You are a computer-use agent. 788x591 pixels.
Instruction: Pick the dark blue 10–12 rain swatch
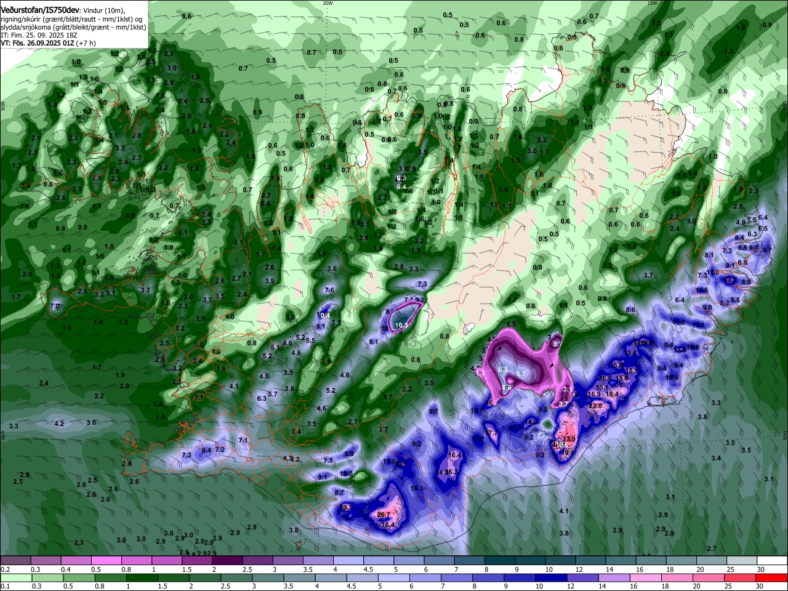[550, 577]
